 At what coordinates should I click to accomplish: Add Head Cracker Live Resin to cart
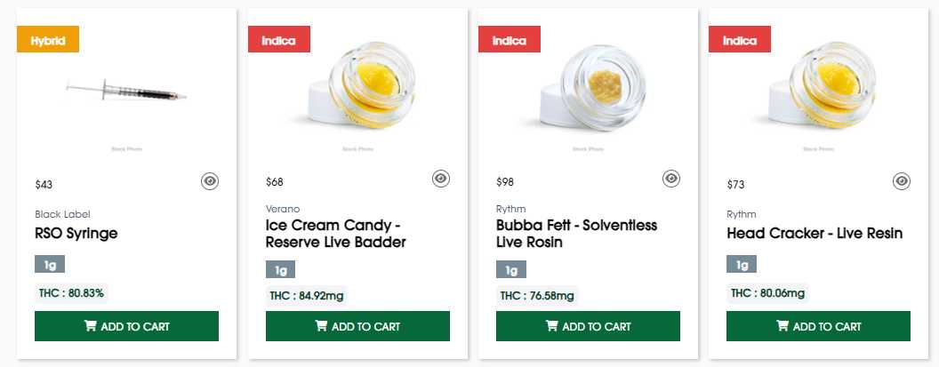tap(818, 326)
